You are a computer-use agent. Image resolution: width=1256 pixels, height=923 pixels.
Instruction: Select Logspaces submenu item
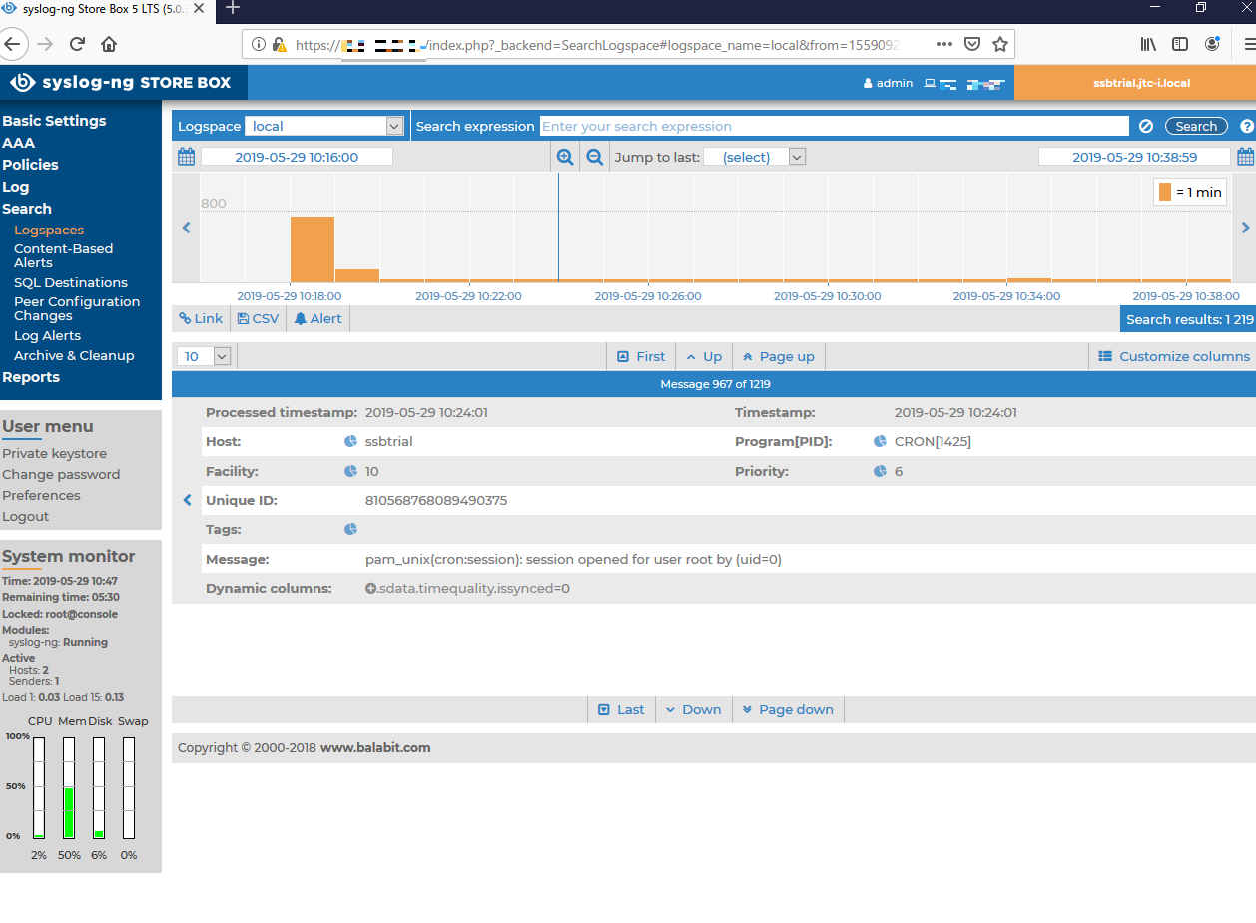pos(49,231)
